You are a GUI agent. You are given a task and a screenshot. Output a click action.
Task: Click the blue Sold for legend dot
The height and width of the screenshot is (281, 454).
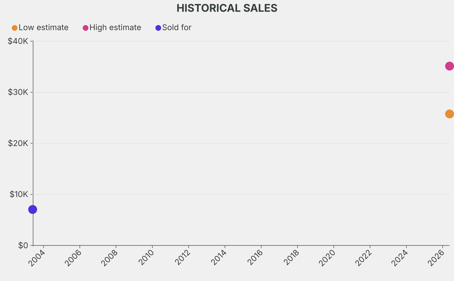point(158,28)
